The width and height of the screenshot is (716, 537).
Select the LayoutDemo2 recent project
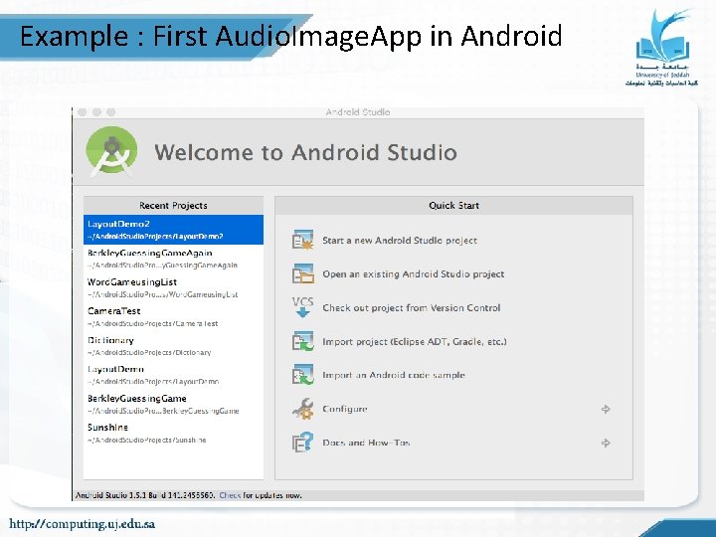(173, 230)
